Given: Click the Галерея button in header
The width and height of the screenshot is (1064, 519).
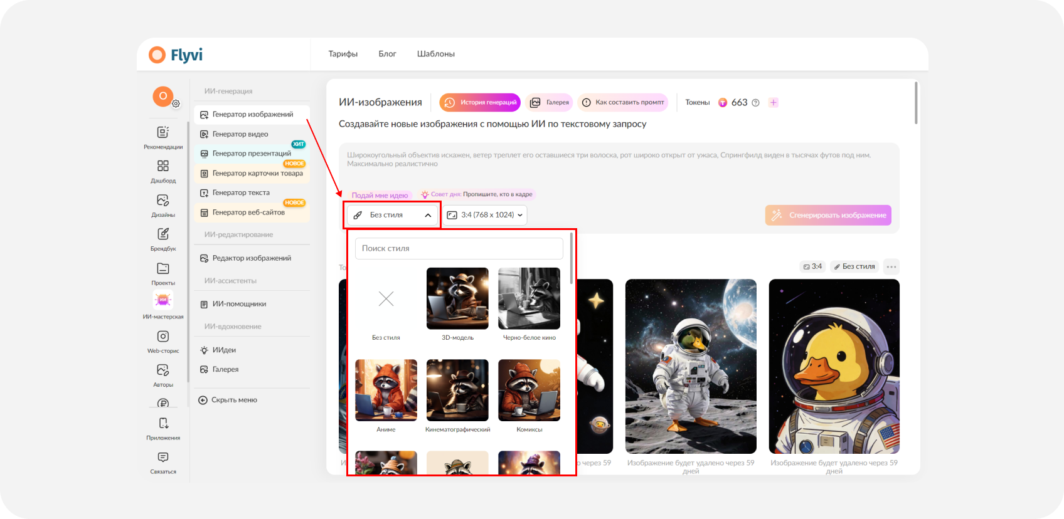Looking at the screenshot, I should tap(550, 102).
